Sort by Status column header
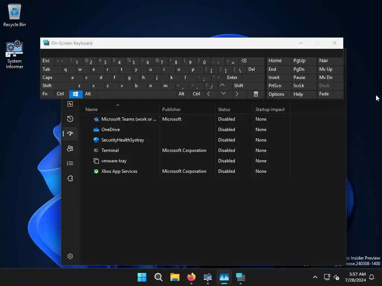 click(x=234, y=109)
